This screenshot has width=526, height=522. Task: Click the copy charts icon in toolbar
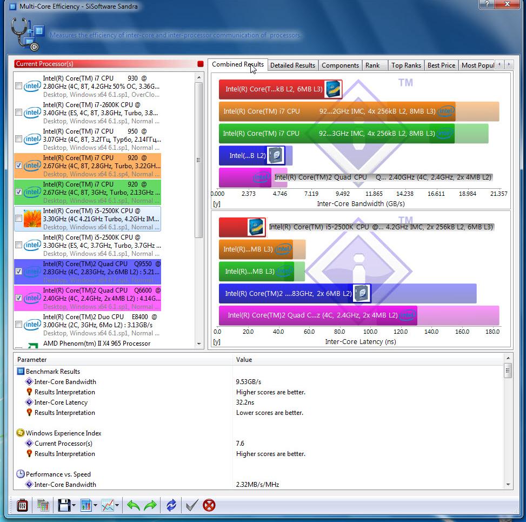(x=43, y=505)
